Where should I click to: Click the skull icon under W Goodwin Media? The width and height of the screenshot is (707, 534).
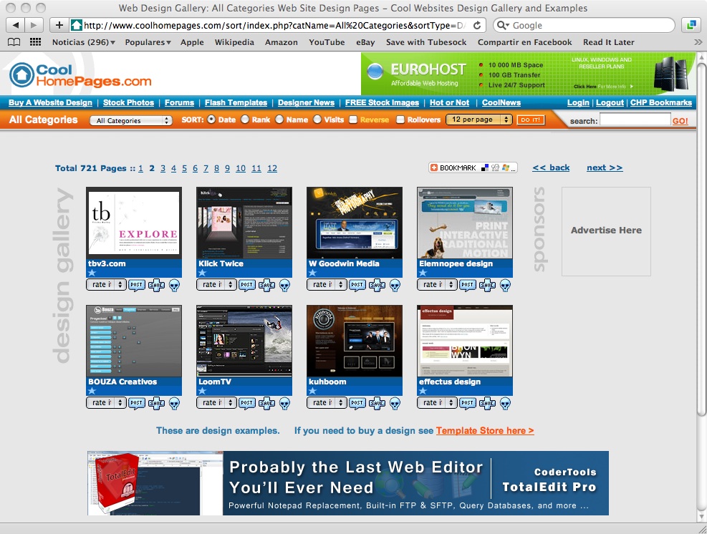click(395, 285)
